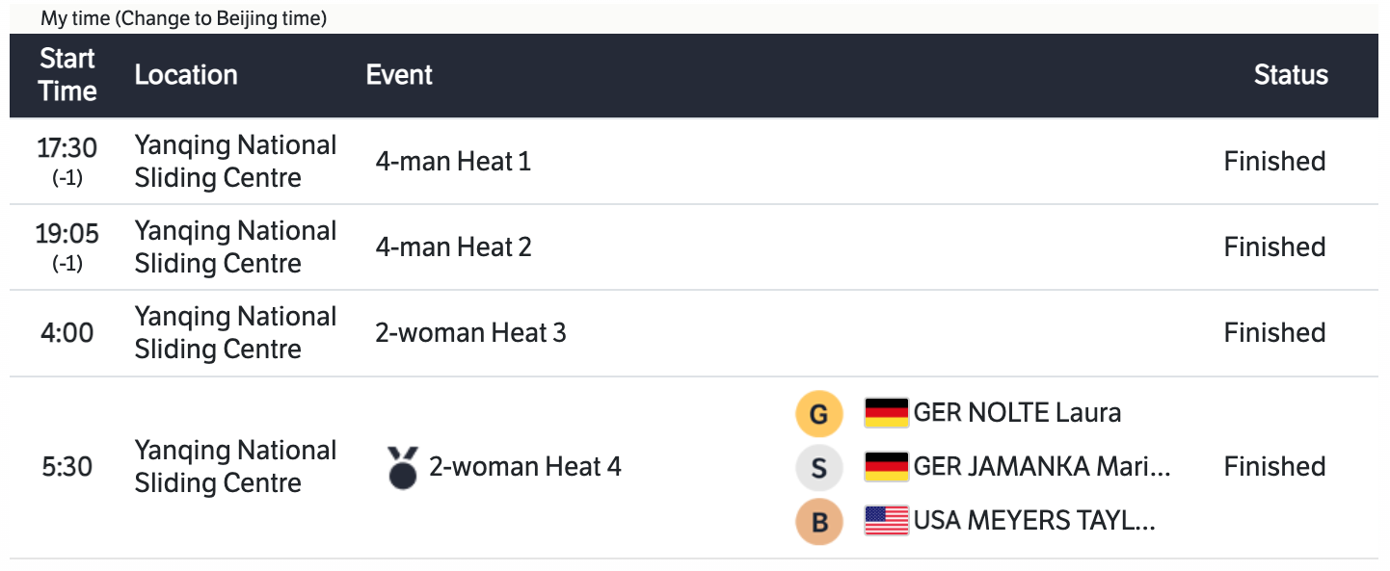Open the 2-woman Heat 4 medal event
Image resolution: width=1390 pixels, height=571 pixels.
pos(524,467)
